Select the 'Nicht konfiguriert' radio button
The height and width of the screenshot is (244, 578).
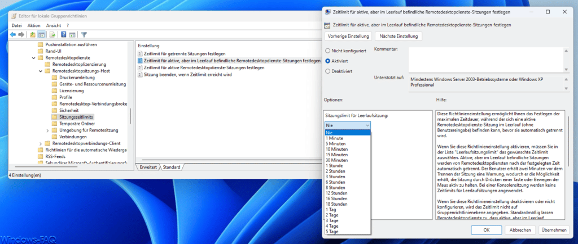tap(328, 51)
